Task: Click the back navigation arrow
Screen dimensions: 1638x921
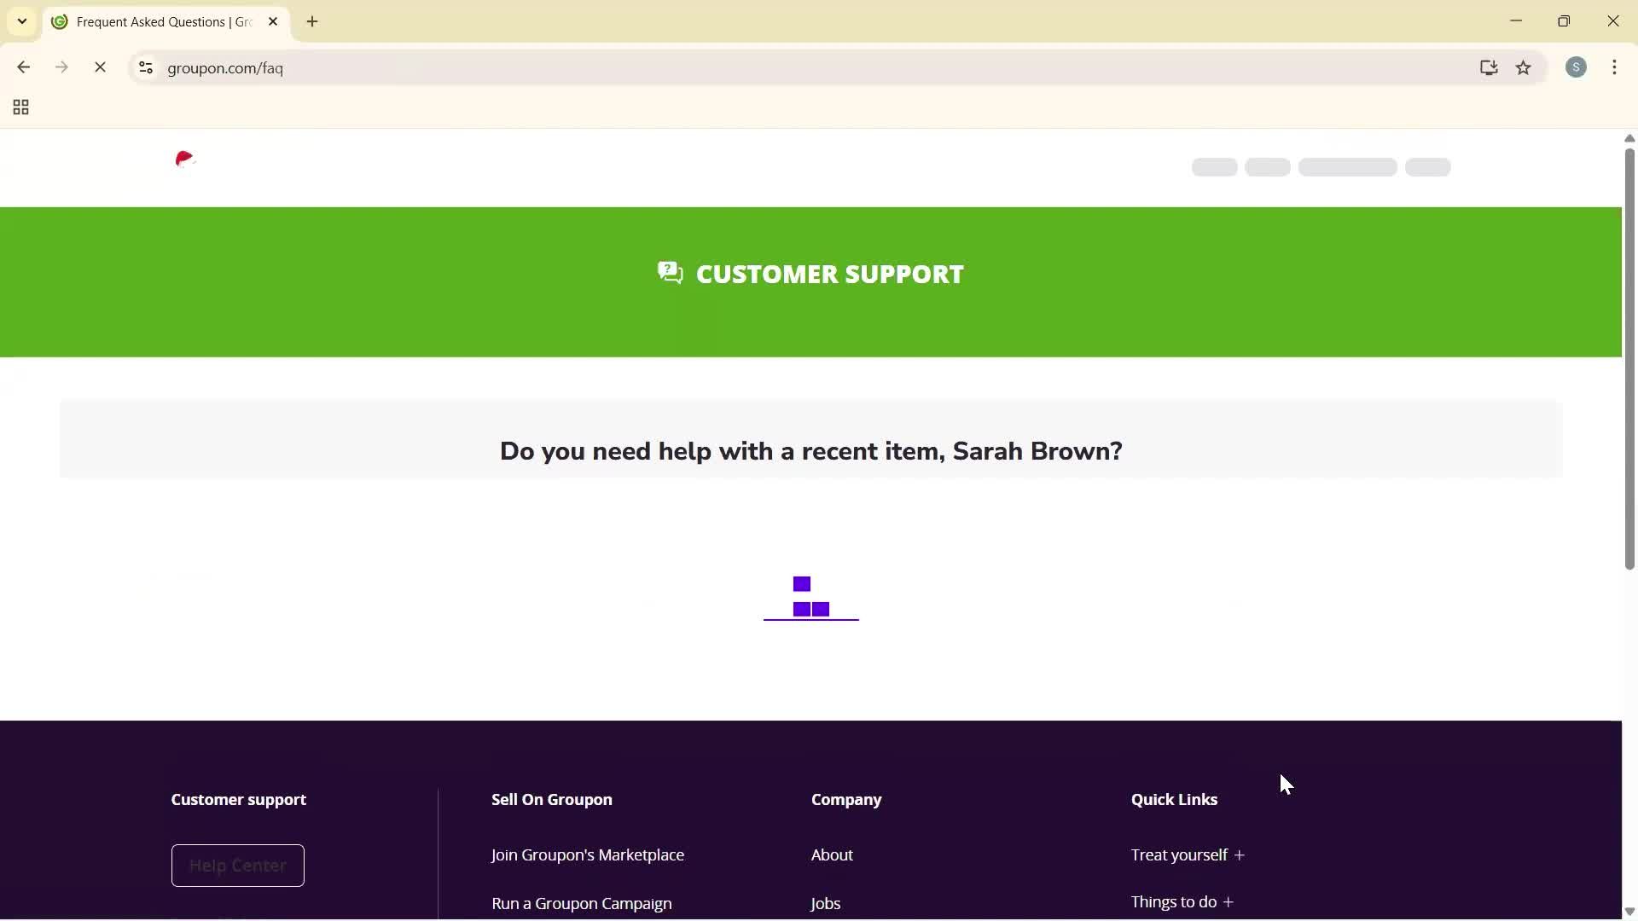Action: click(23, 67)
